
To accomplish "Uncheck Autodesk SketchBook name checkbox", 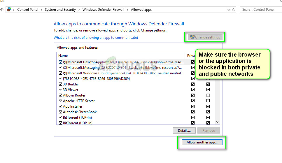I will pyautogui.click(x=60, y=112).
